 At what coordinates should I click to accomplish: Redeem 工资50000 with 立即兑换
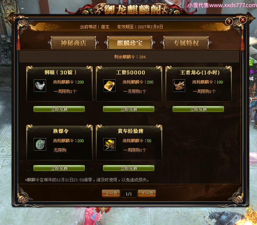129,109
